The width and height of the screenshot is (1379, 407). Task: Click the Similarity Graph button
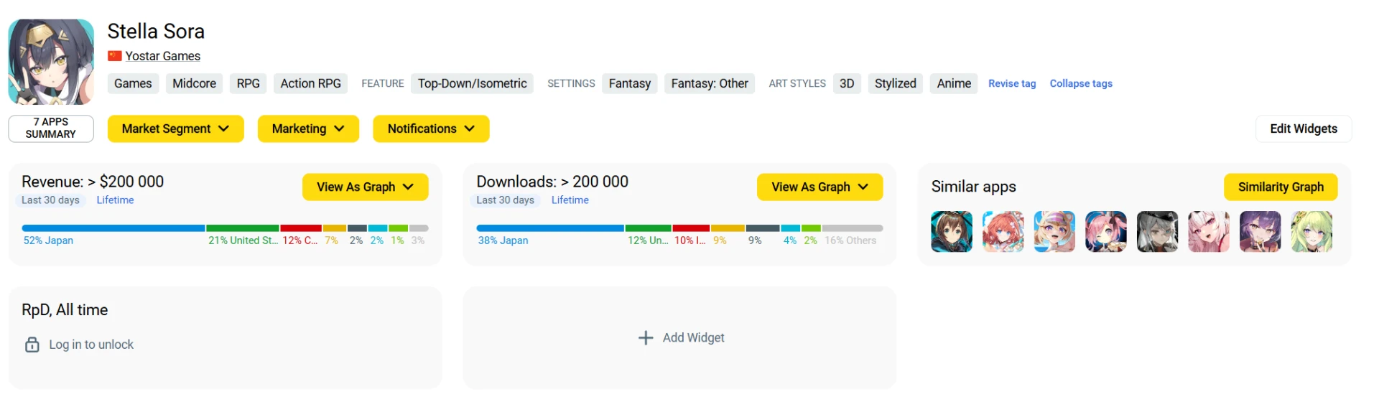pos(1280,187)
